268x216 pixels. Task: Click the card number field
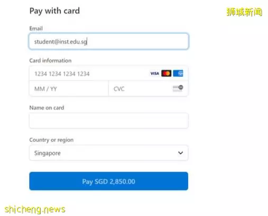[108, 74]
